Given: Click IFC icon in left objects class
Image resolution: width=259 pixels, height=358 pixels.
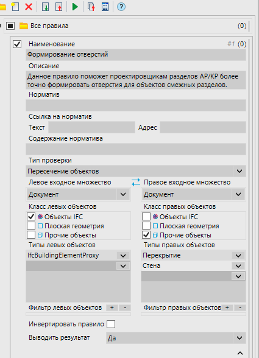Looking at the screenshot, I should point(40,217).
